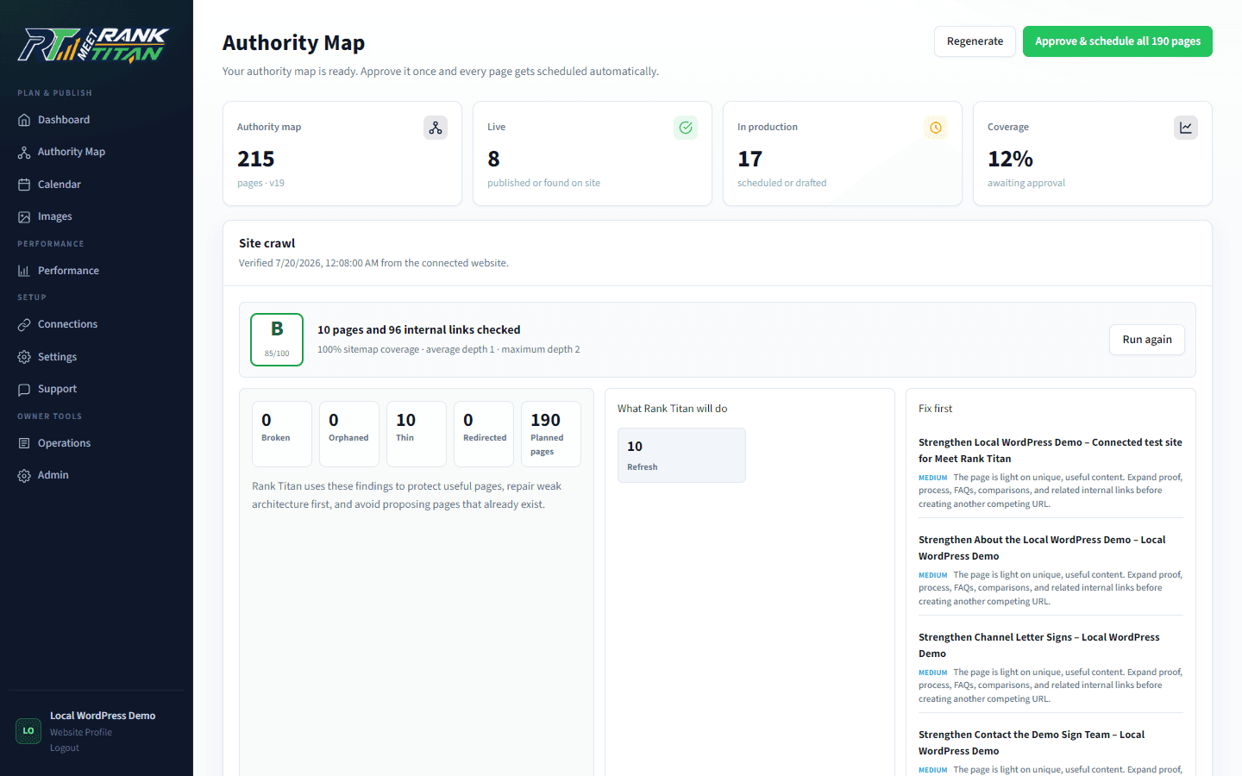
Task: Click 'What Rank Titan will do' heading
Action: click(x=673, y=409)
